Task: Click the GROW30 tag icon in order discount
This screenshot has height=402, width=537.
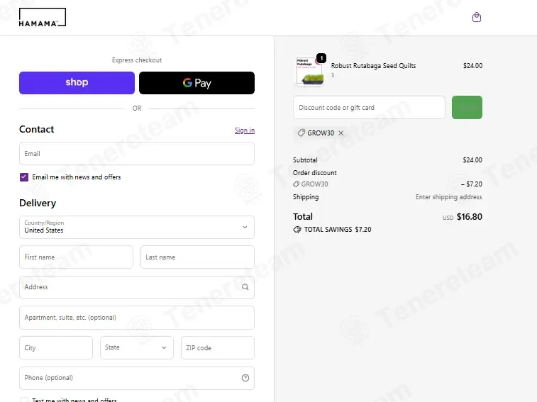Action: tap(297, 184)
